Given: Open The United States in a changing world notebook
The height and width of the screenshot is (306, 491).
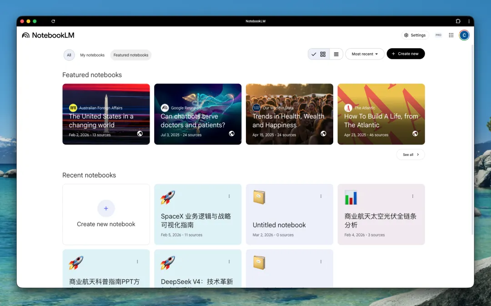Looking at the screenshot, I should point(106,114).
